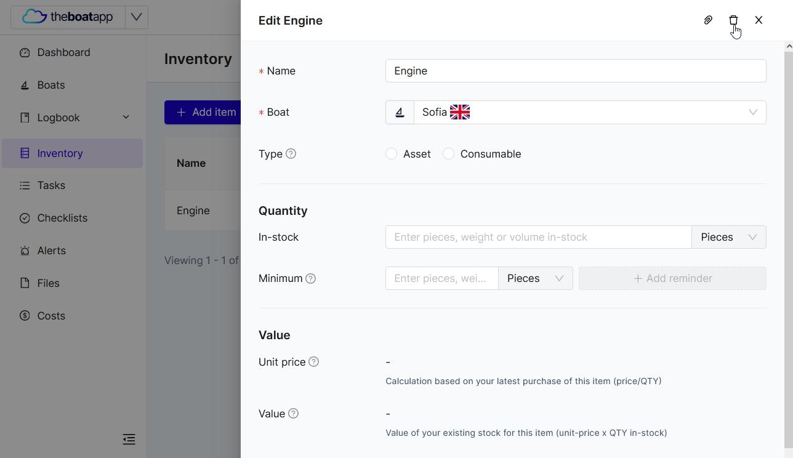Select the Consumable radio option
This screenshot has height=458, width=793.
click(448, 154)
